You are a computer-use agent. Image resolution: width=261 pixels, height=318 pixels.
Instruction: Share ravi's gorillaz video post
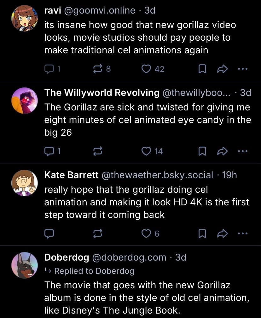[223, 69]
